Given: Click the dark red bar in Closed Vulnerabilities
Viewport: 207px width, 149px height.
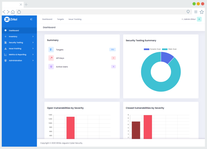Looking at the screenshot, I should (136, 130).
